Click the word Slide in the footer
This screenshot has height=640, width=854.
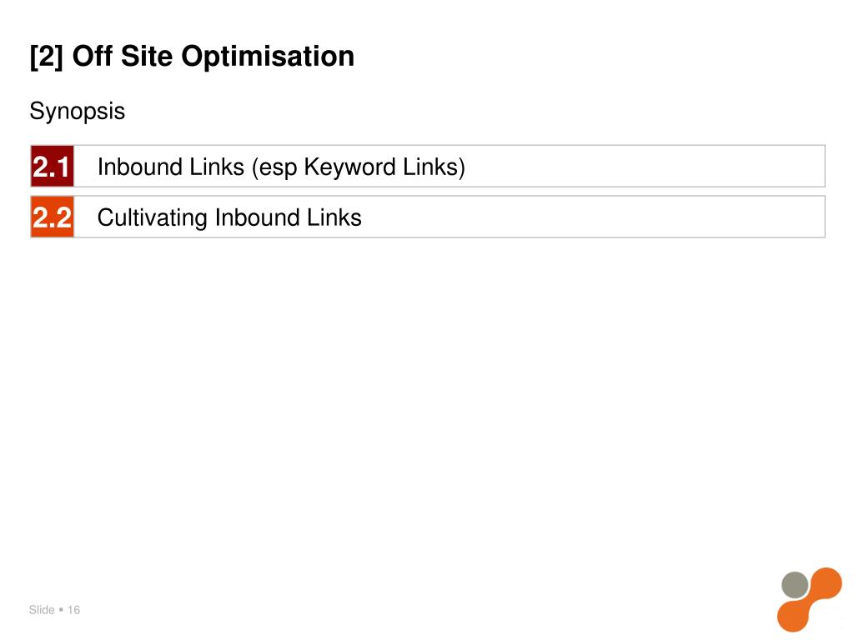(x=42, y=610)
